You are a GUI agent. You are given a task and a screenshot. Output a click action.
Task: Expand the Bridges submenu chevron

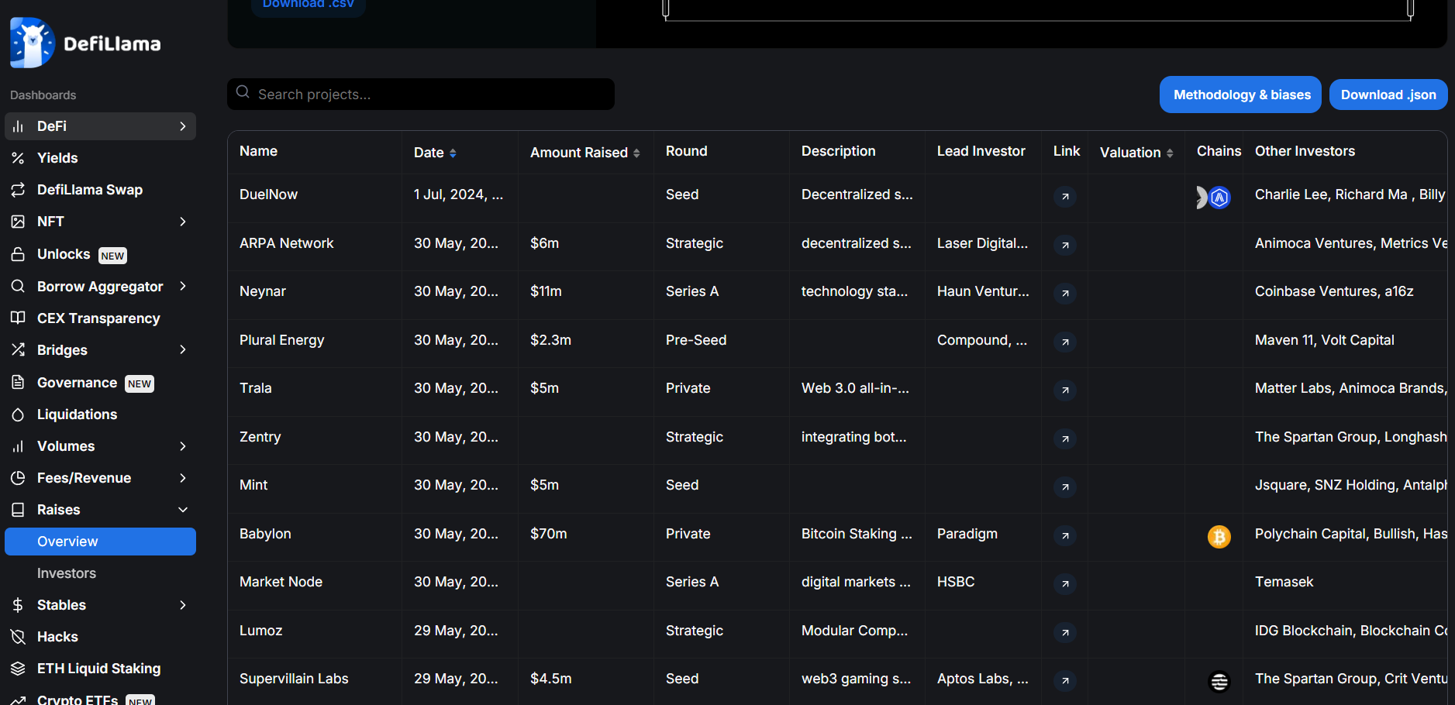[x=183, y=349]
